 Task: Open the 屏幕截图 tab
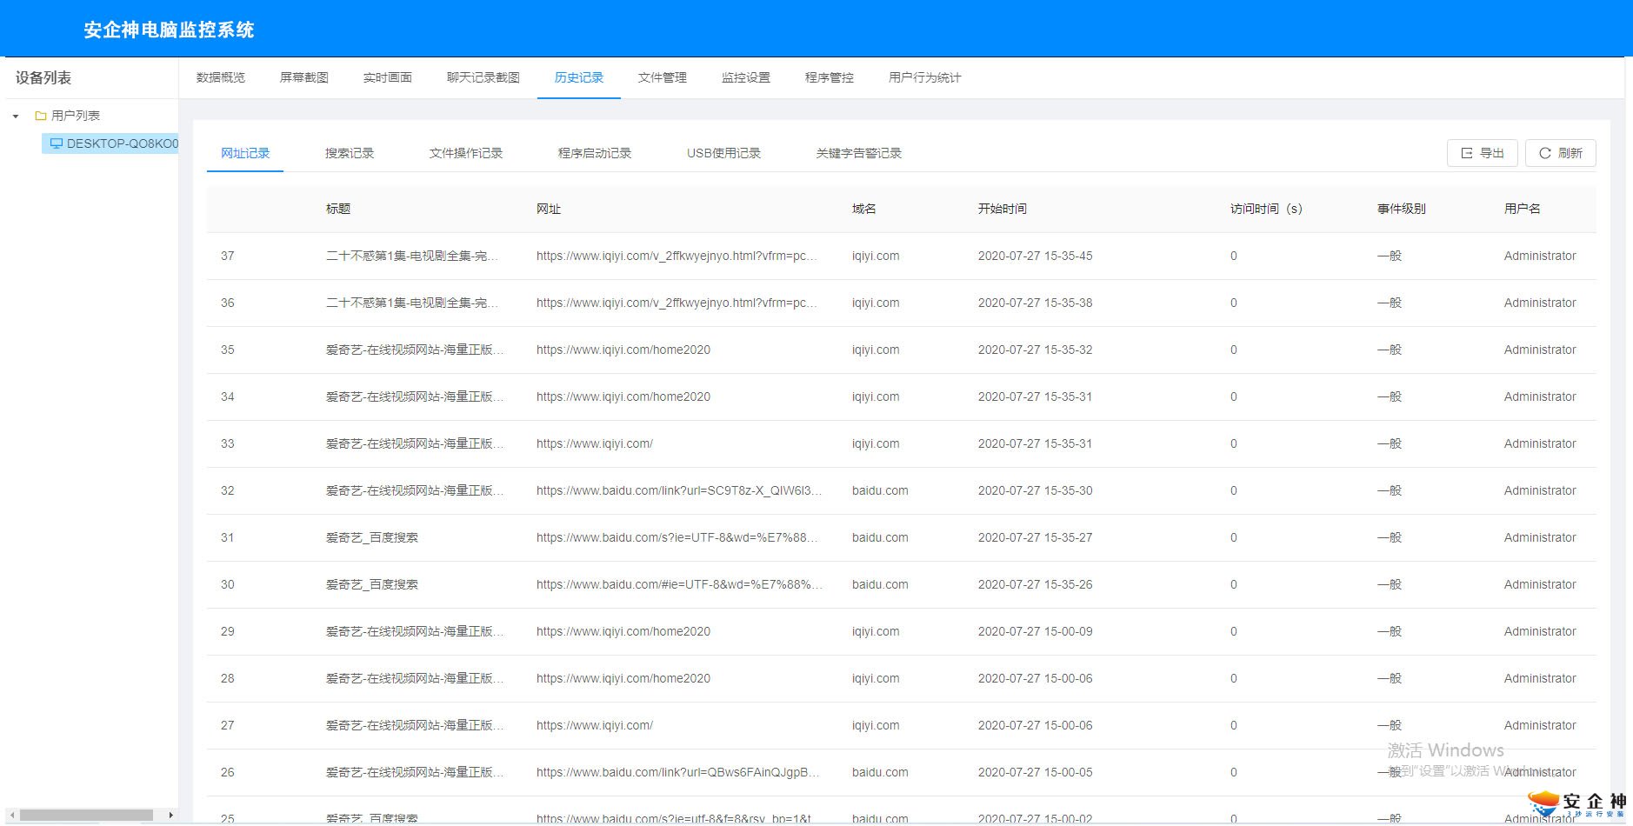click(x=304, y=77)
